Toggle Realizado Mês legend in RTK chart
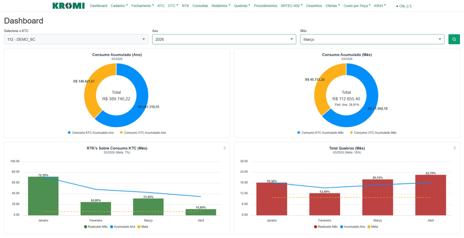Image resolution: width=464 pixels, height=238 pixels. click(x=96, y=227)
